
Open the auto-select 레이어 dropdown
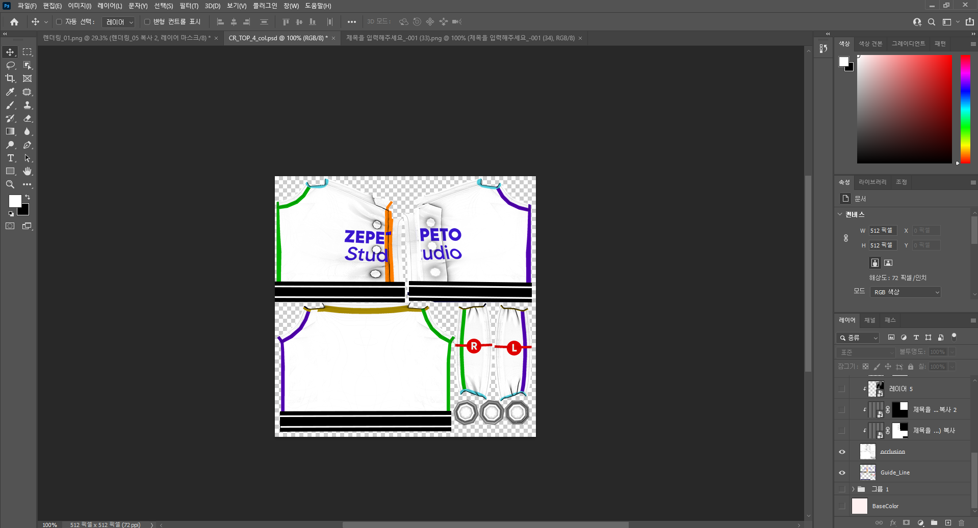coord(118,22)
